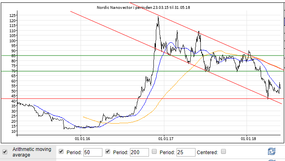Click the Period input field containing 200
This screenshot has width=285, height=161.
(x=139, y=152)
